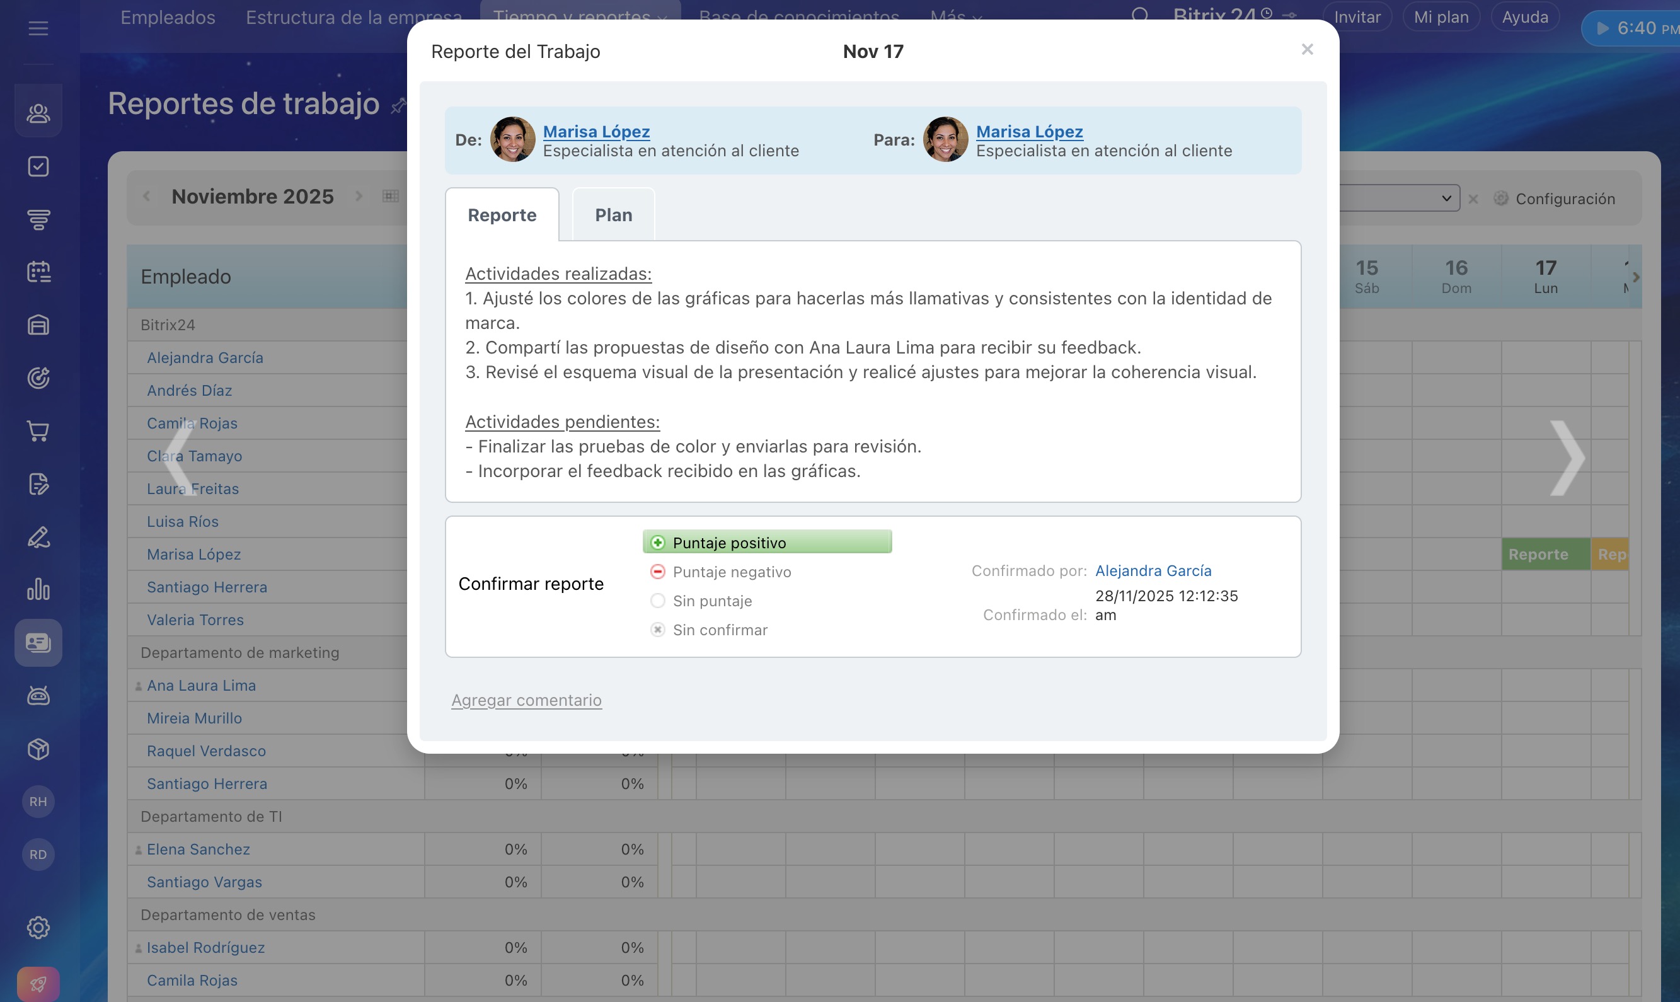Open the bar chart analytics sidebar icon
The width and height of the screenshot is (1680, 1002).
[x=38, y=589]
